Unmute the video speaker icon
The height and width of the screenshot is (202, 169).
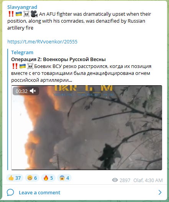(33, 91)
